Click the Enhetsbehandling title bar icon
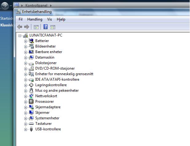 point(18,12)
